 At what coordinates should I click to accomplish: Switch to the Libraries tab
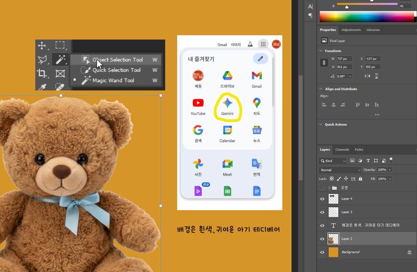click(373, 30)
